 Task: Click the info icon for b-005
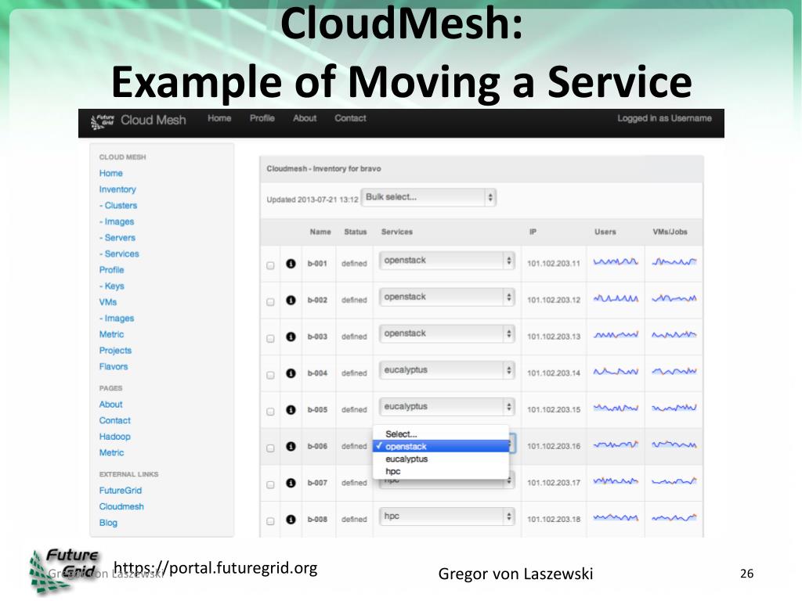pyautogui.click(x=291, y=410)
